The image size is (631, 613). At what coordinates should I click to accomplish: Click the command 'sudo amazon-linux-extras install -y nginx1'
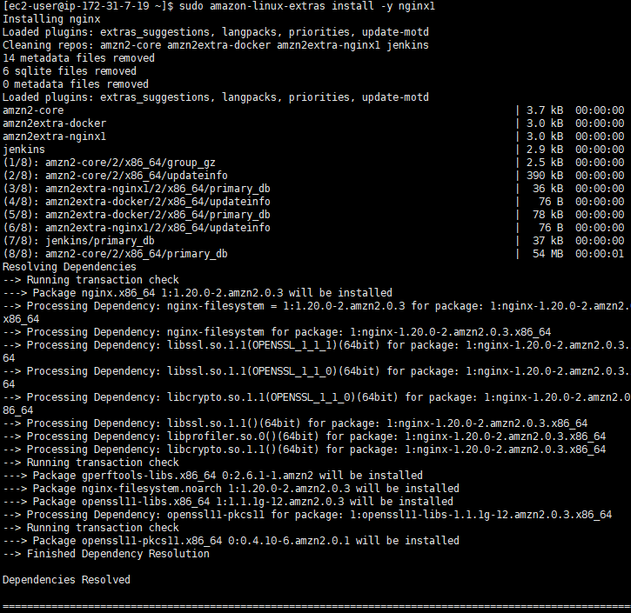pos(307,6)
